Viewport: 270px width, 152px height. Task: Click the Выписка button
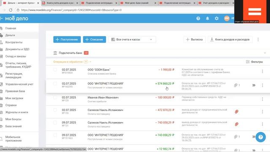[x=194, y=39]
